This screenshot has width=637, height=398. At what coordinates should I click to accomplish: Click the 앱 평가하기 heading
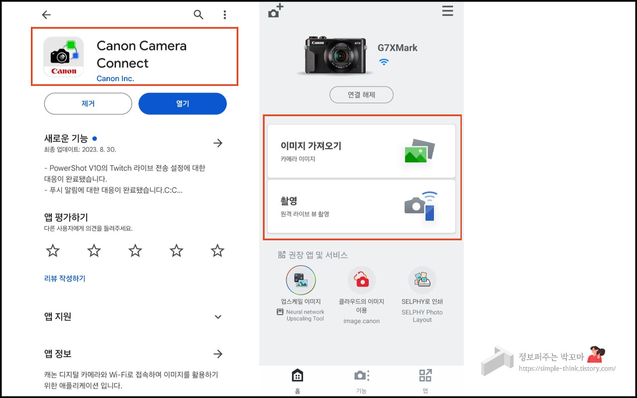(66, 217)
